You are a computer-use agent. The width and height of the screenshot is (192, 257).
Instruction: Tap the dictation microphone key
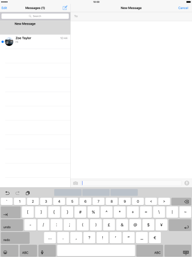[47, 250]
